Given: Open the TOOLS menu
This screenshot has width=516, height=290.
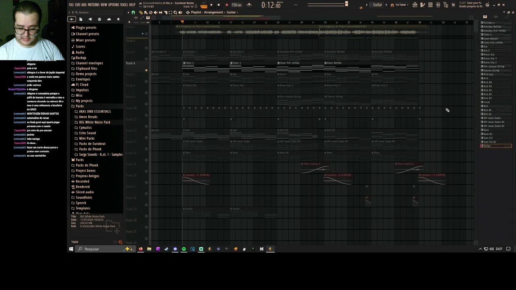Looking at the screenshot, I should point(124,5).
